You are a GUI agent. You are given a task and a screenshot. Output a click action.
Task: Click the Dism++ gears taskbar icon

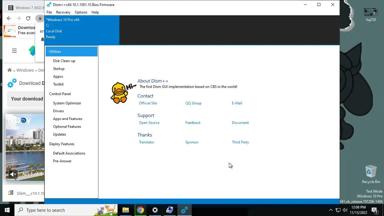[184, 210]
